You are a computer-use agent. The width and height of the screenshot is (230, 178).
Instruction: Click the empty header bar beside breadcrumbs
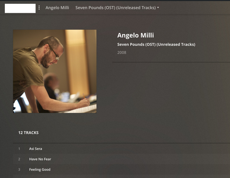(x=194, y=8)
